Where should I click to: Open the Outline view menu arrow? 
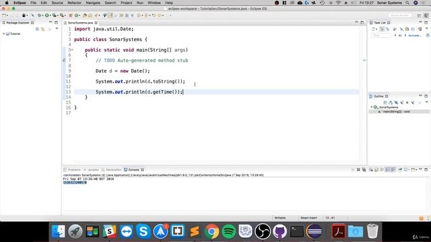pos(426,102)
